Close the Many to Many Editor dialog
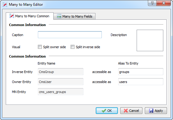Image resolution: width=173 pixels, height=120 pixels. 164,3
